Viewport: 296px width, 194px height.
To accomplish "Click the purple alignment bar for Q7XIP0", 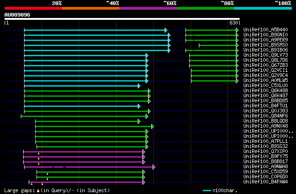I will [84, 152].
